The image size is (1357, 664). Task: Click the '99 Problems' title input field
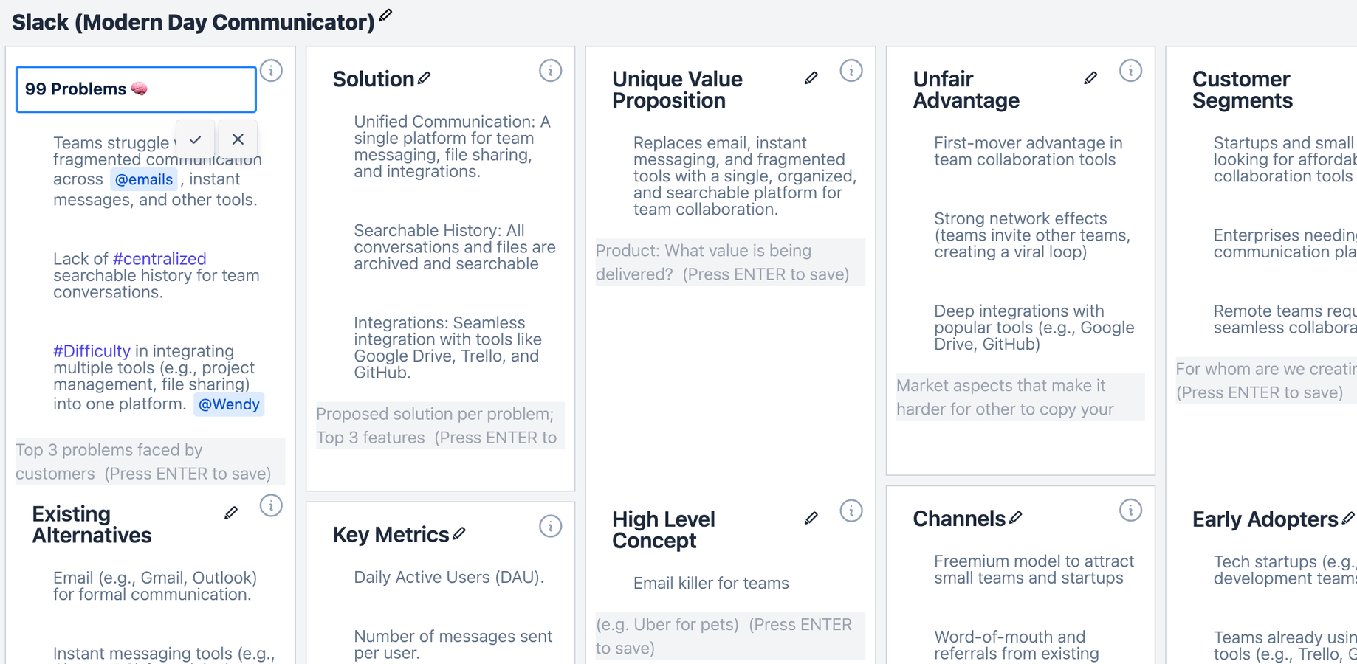pos(136,89)
